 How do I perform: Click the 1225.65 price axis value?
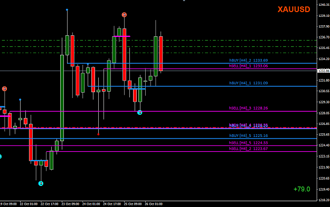click(x=324, y=134)
